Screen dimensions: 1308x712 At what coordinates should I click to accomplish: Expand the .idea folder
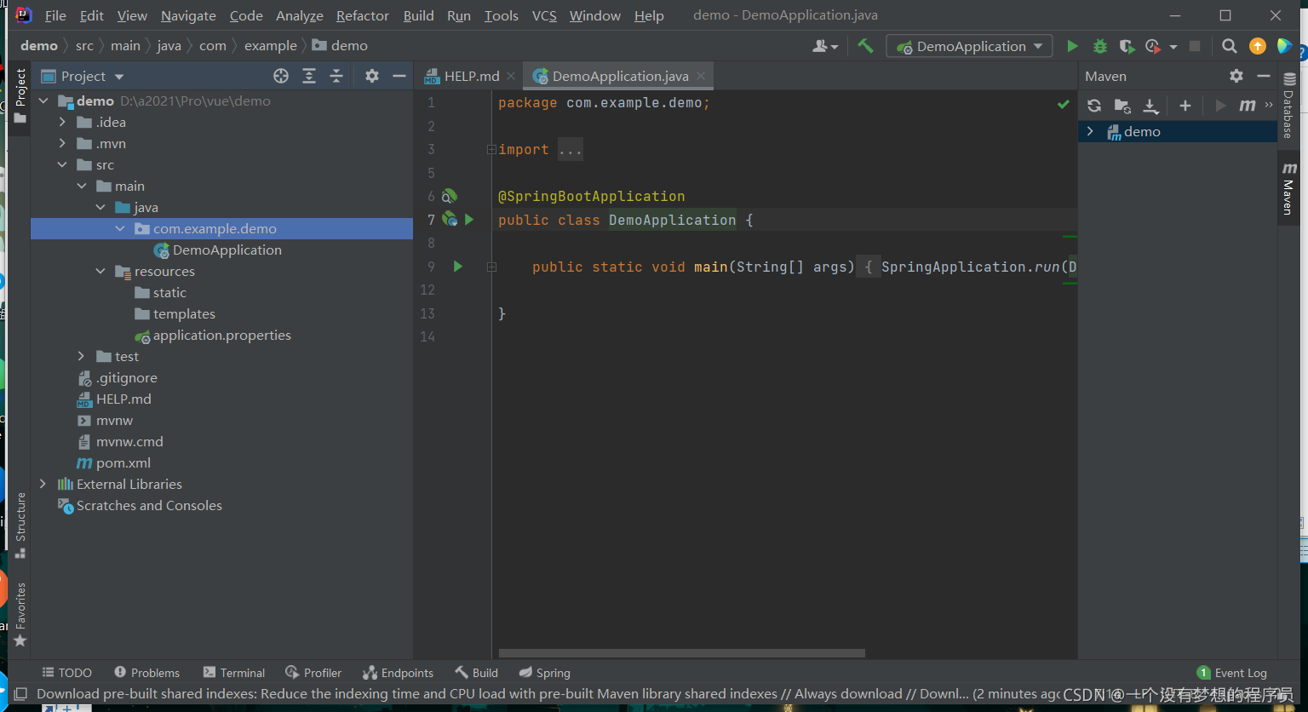pyautogui.click(x=62, y=122)
